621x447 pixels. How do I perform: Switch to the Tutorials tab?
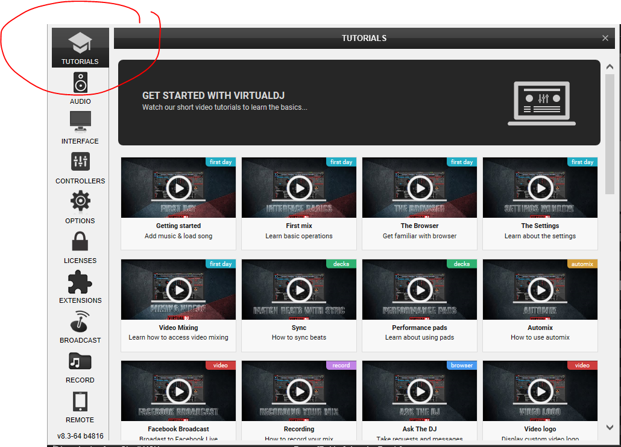[80, 47]
